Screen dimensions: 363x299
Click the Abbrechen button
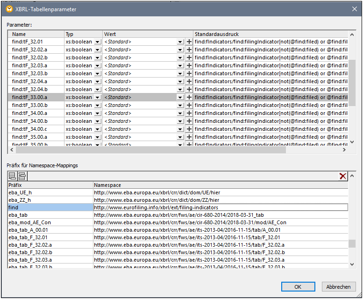[x=338, y=287]
